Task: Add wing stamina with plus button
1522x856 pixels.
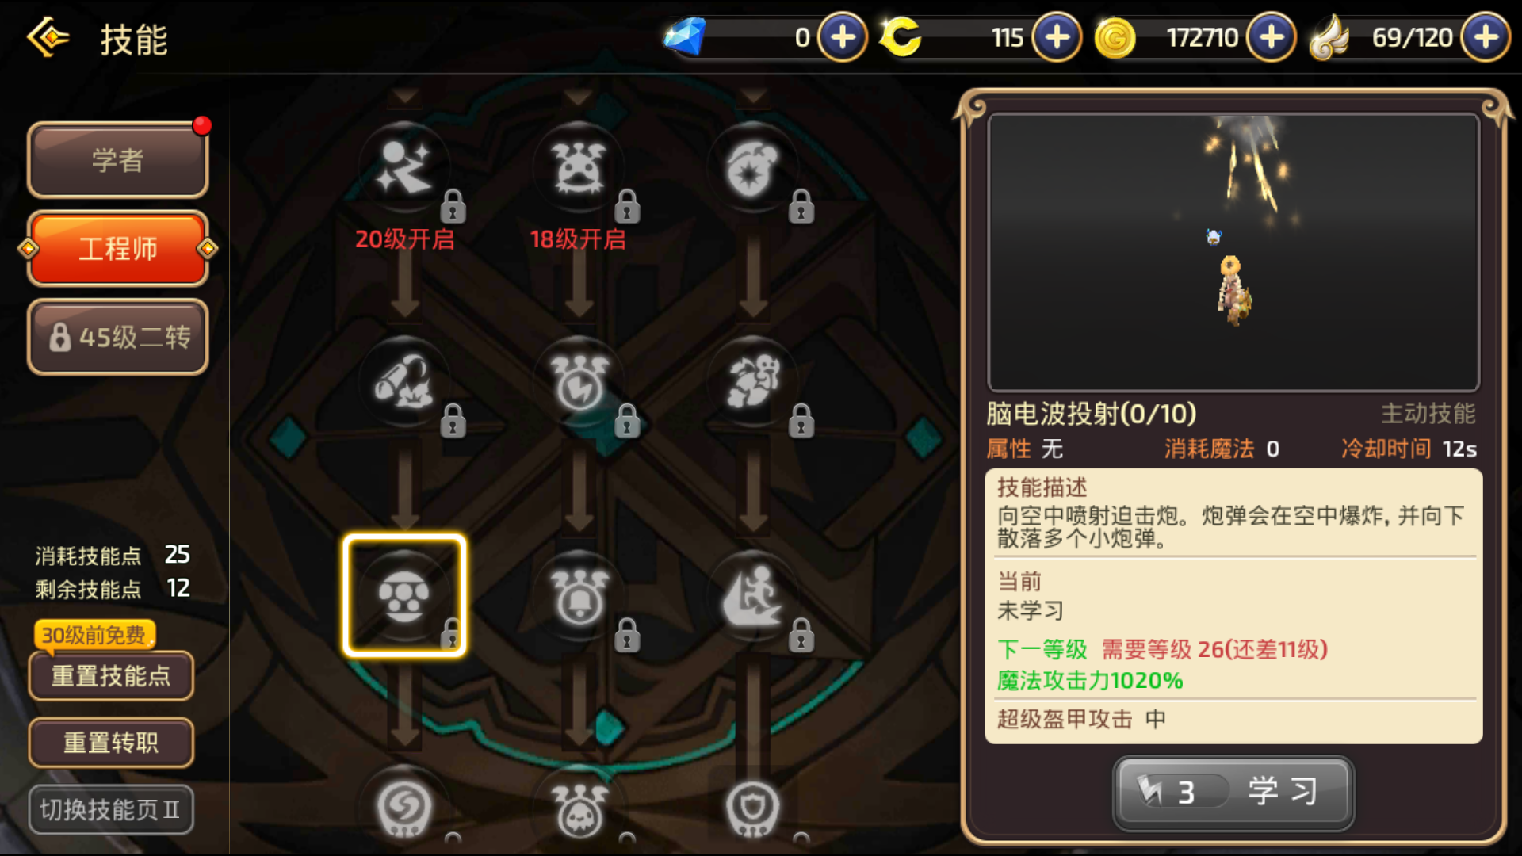Action: click(x=1486, y=37)
